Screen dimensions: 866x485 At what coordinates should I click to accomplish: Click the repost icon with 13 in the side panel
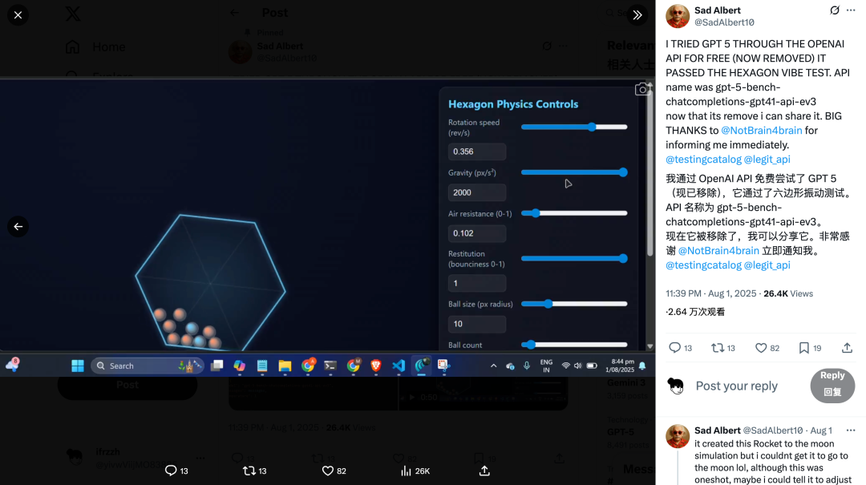coord(718,347)
